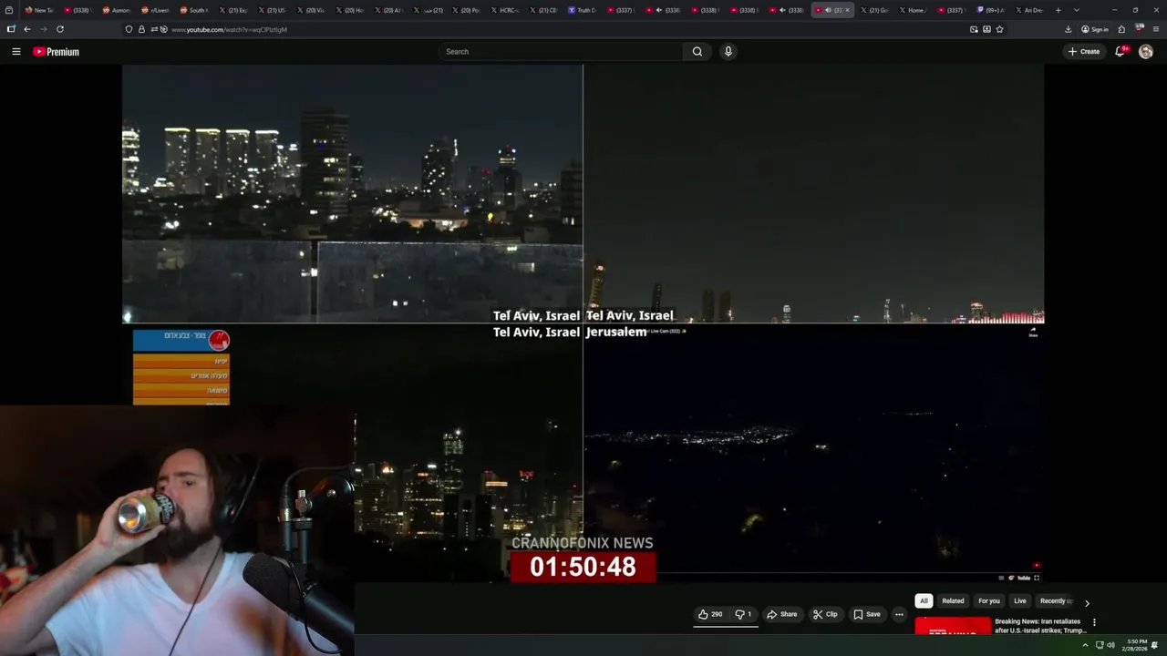Show more filter chips with right arrow
This screenshot has height=656, width=1167.
[x=1087, y=602]
